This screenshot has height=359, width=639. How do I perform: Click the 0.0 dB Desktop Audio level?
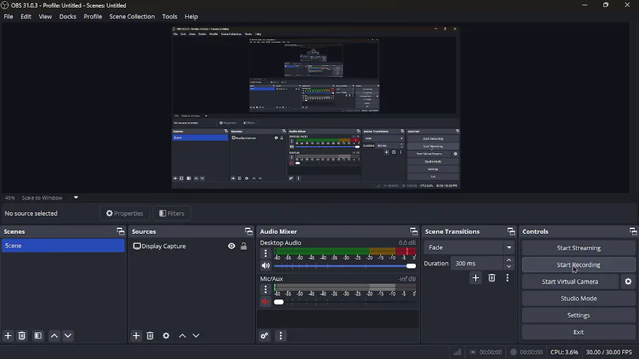407,243
